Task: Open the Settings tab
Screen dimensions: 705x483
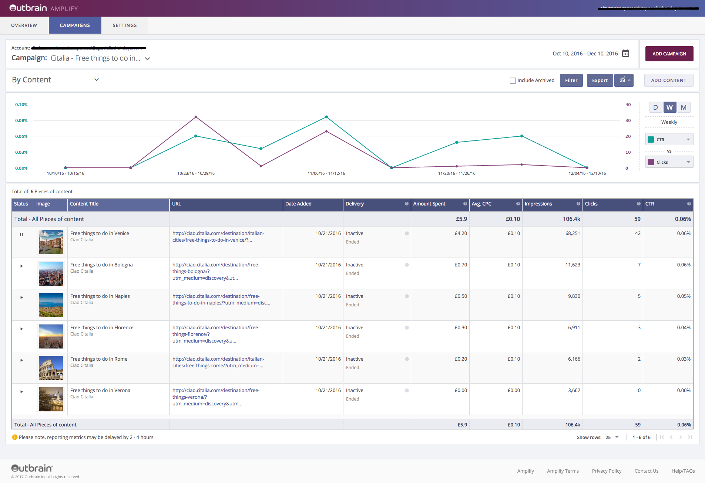Action: 125,25
